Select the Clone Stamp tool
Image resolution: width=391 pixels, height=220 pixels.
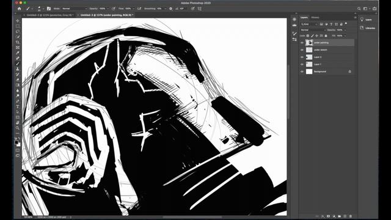click(18, 69)
